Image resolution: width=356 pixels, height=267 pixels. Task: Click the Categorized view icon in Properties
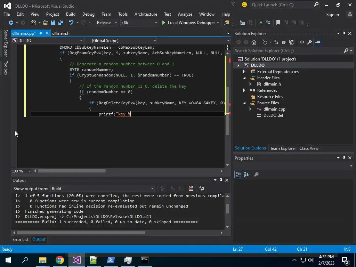click(x=238, y=175)
